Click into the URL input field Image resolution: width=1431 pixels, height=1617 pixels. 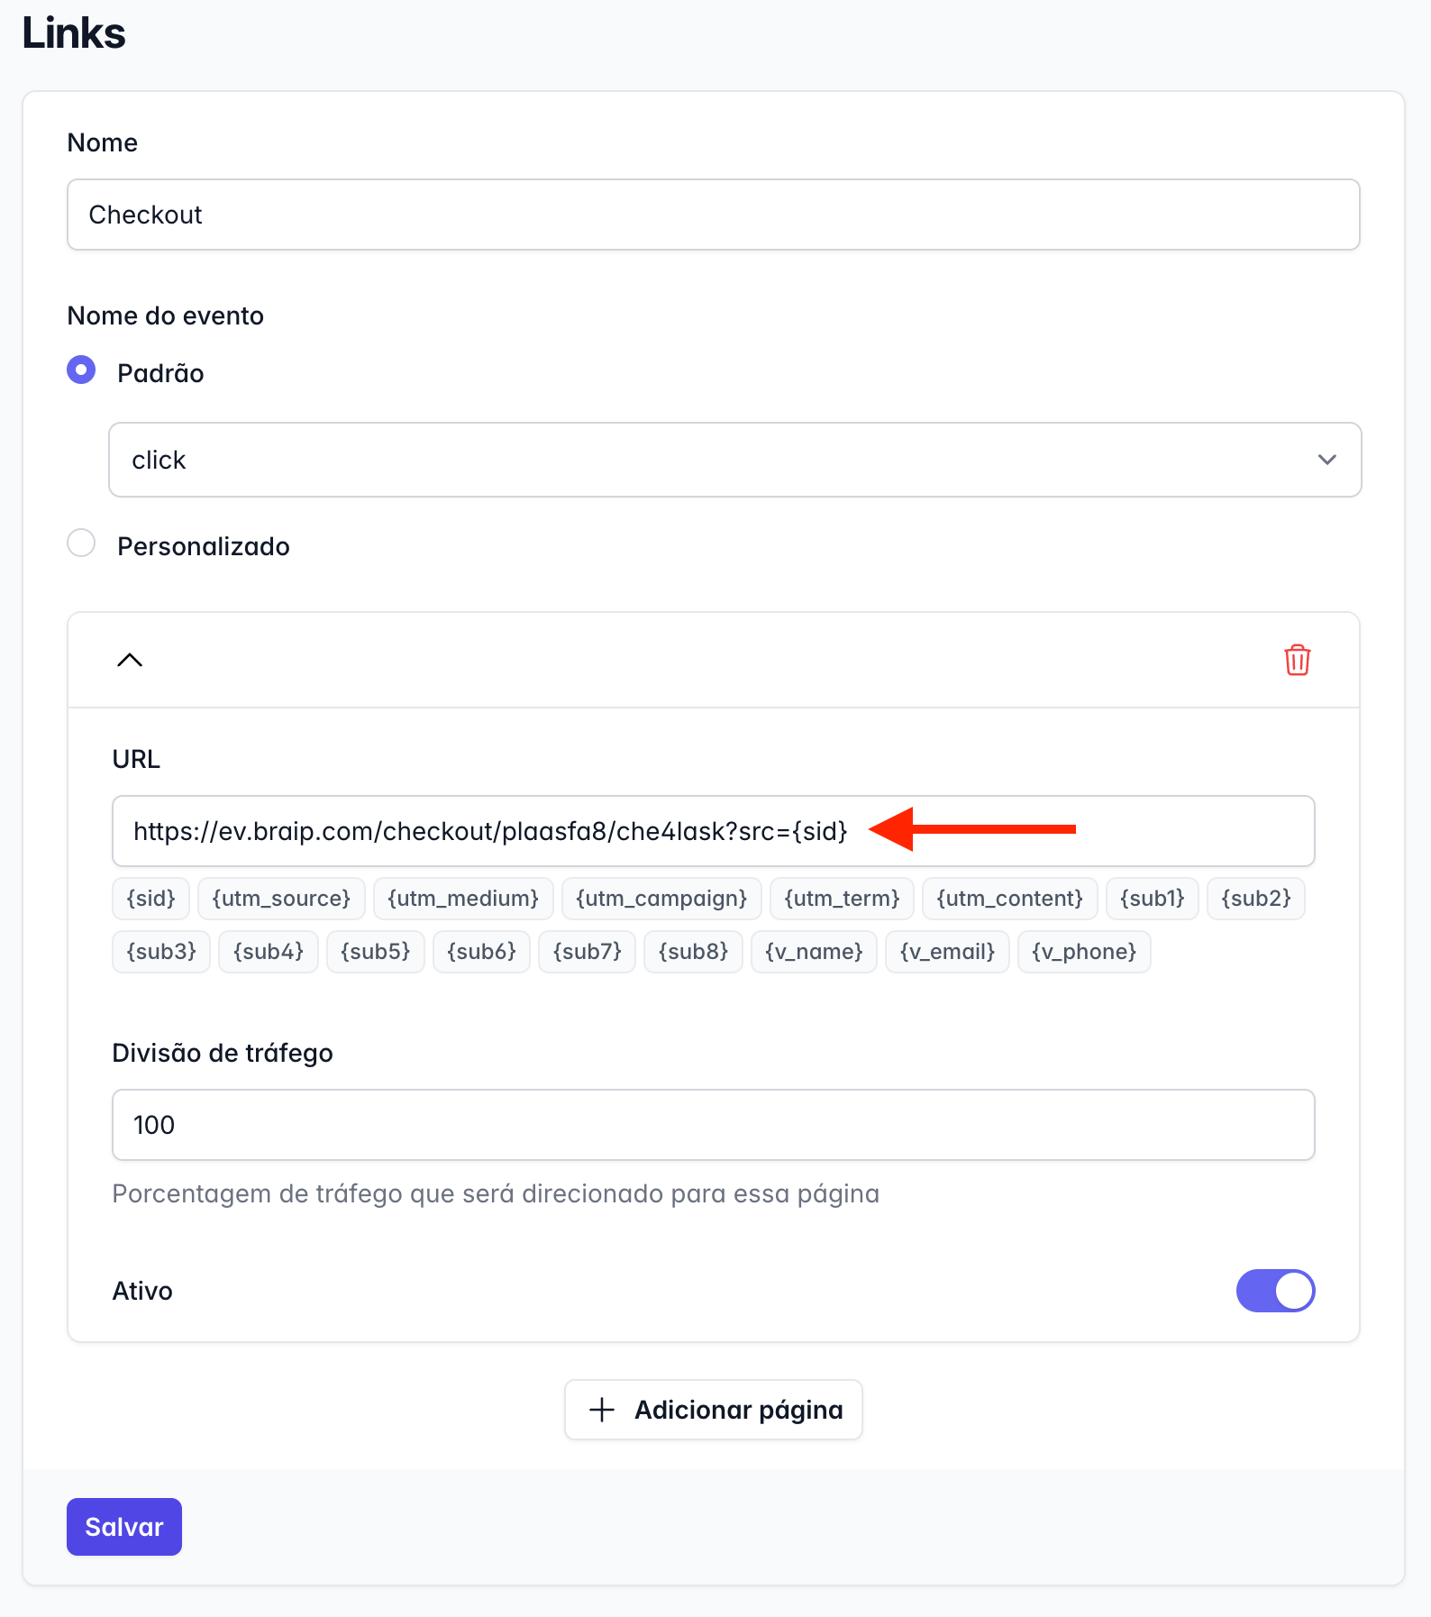click(x=714, y=831)
